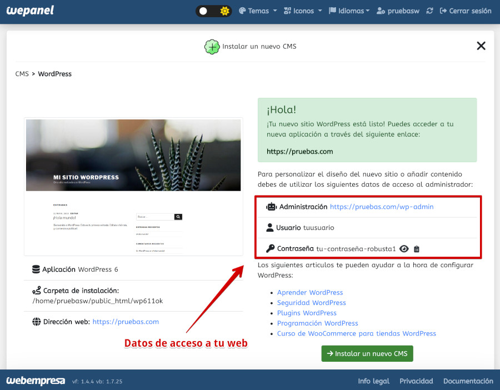Image resolution: width=500 pixels, height=390 pixels.
Task: Click the Dirección web globe icon
Action: tap(36, 322)
